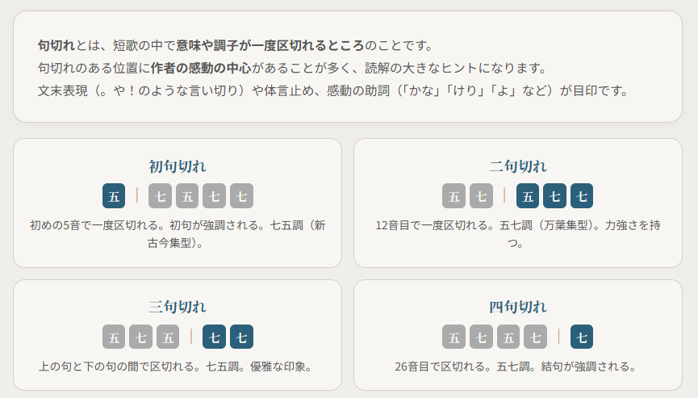Viewport: 698px width, 398px height.
Task: Click the 四句切れ description about 26音目
Action: pyautogui.click(x=517, y=367)
